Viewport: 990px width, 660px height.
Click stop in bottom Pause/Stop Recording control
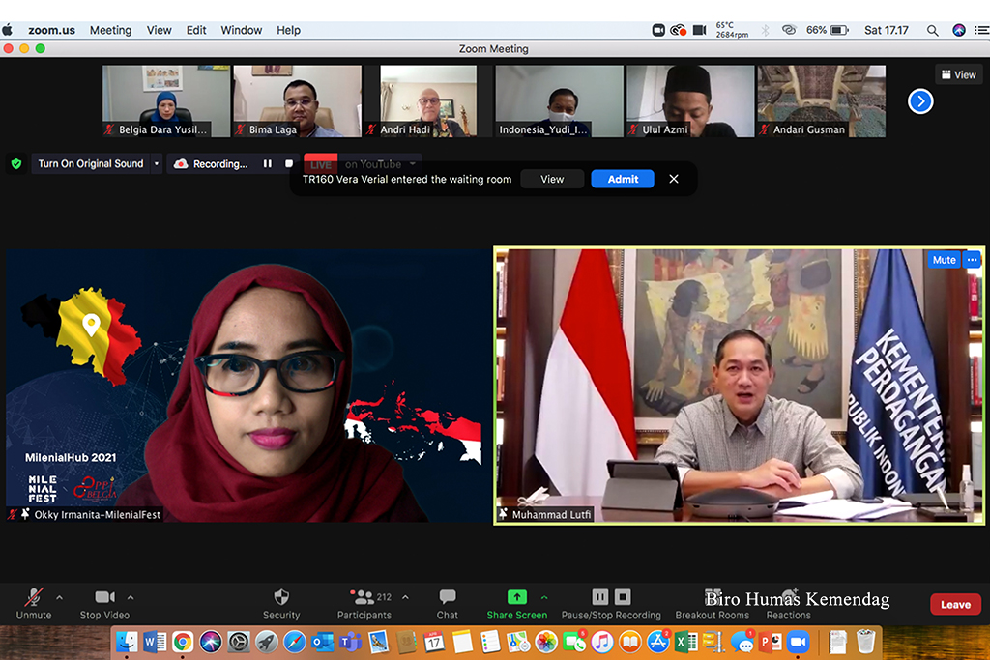(x=623, y=597)
